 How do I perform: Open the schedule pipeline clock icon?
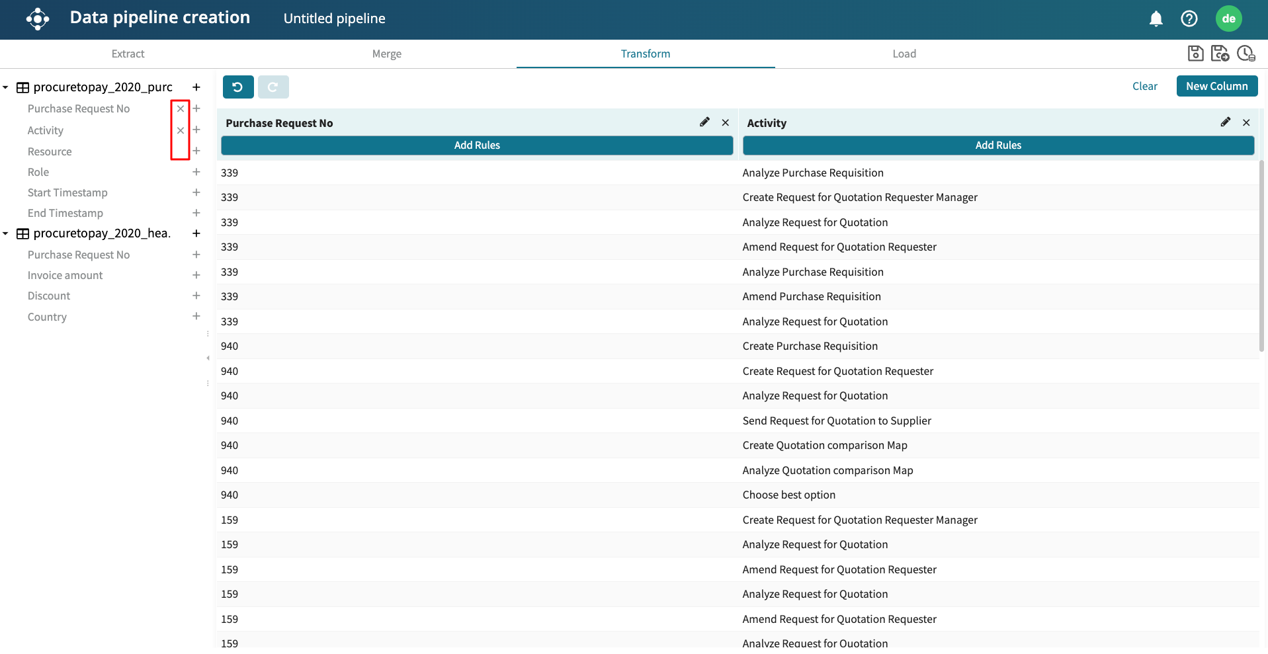click(1246, 54)
